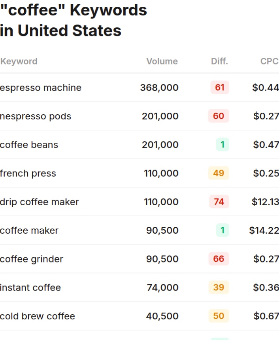Viewport: 279px width, 340px height.
Task: Open the cold brew coffee keyword
Action: [x=38, y=316]
